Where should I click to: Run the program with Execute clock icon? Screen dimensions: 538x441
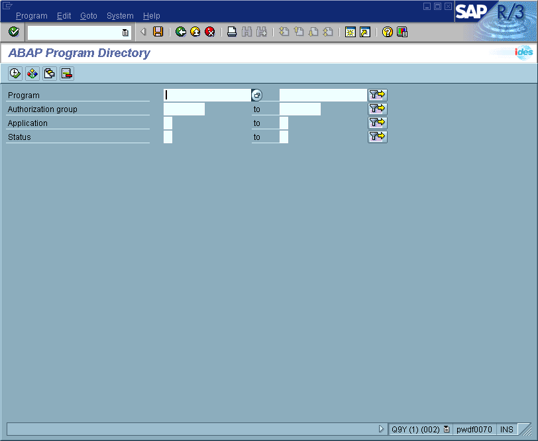(15, 74)
